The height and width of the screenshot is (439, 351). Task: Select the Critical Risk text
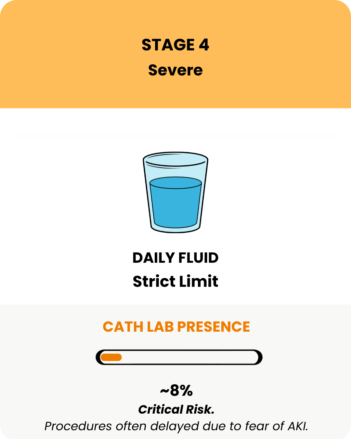(176, 409)
